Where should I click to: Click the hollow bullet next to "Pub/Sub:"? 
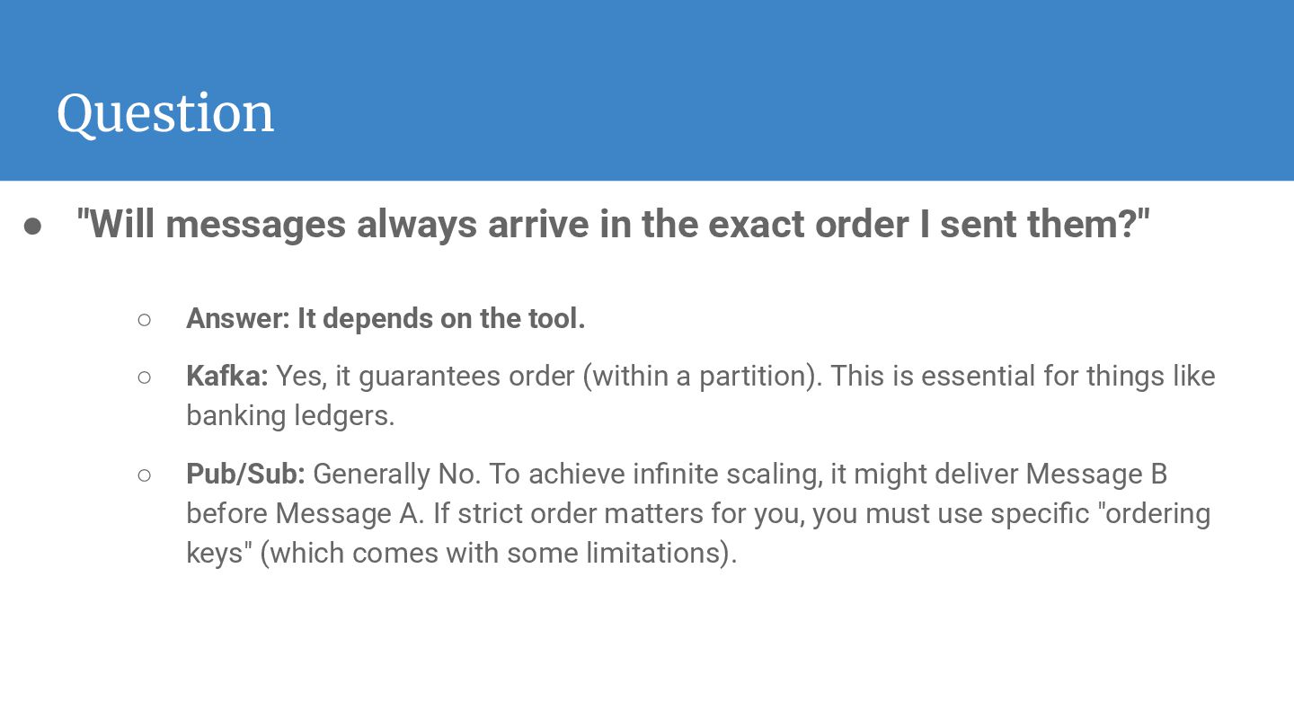click(x=145, y=475)
